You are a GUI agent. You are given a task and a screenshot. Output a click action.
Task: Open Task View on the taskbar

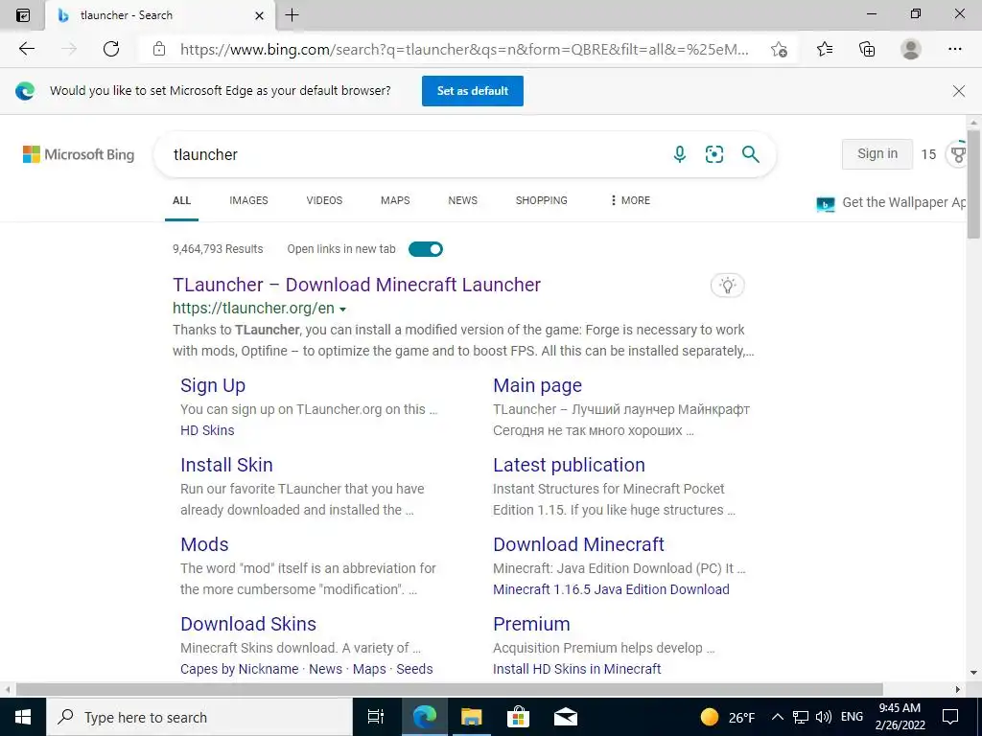click(x=376, y=717)
